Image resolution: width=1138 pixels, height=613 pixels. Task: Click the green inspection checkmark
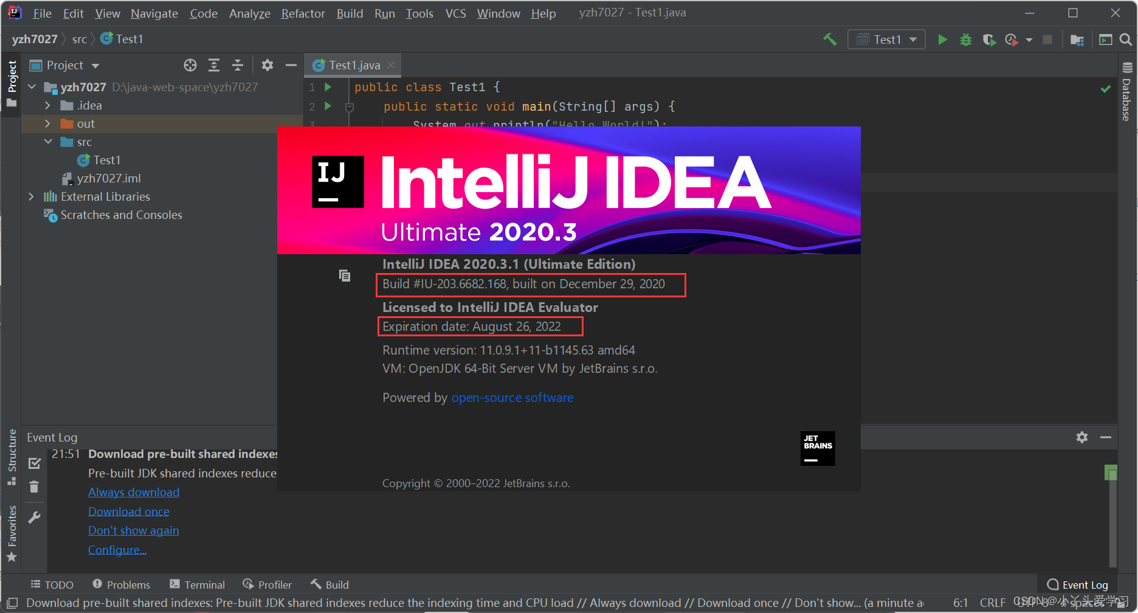[1105, 89]
